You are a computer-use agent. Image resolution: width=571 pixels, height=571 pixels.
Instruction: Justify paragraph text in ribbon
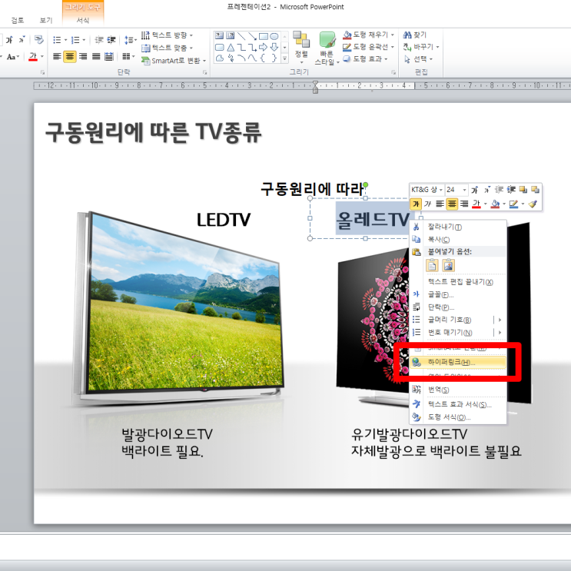(96, 56)
